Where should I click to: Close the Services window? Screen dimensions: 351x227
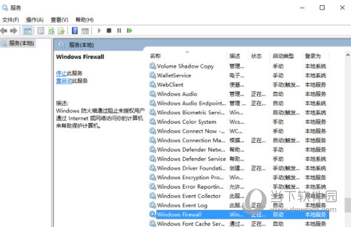(x=342, y=8)
